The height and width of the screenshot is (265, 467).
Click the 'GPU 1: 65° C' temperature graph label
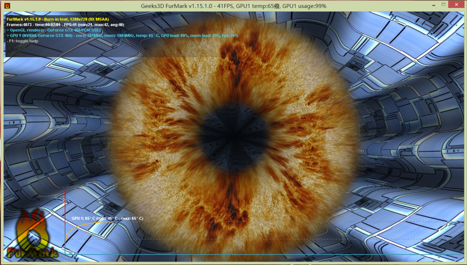coord(107,218)
